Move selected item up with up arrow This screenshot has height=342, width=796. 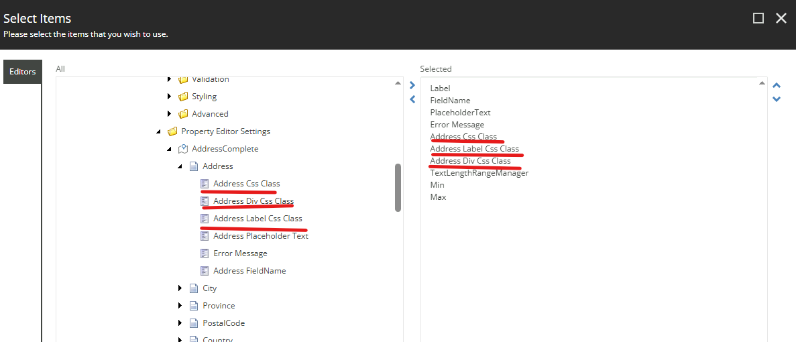[776, 86]
